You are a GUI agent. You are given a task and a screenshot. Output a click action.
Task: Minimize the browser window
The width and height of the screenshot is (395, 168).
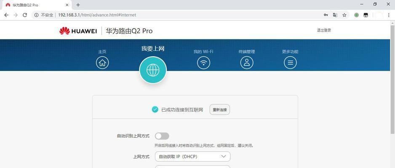tap(362, 4)
